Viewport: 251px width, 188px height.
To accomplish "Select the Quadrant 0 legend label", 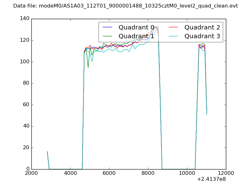I will tap(136, 28).
